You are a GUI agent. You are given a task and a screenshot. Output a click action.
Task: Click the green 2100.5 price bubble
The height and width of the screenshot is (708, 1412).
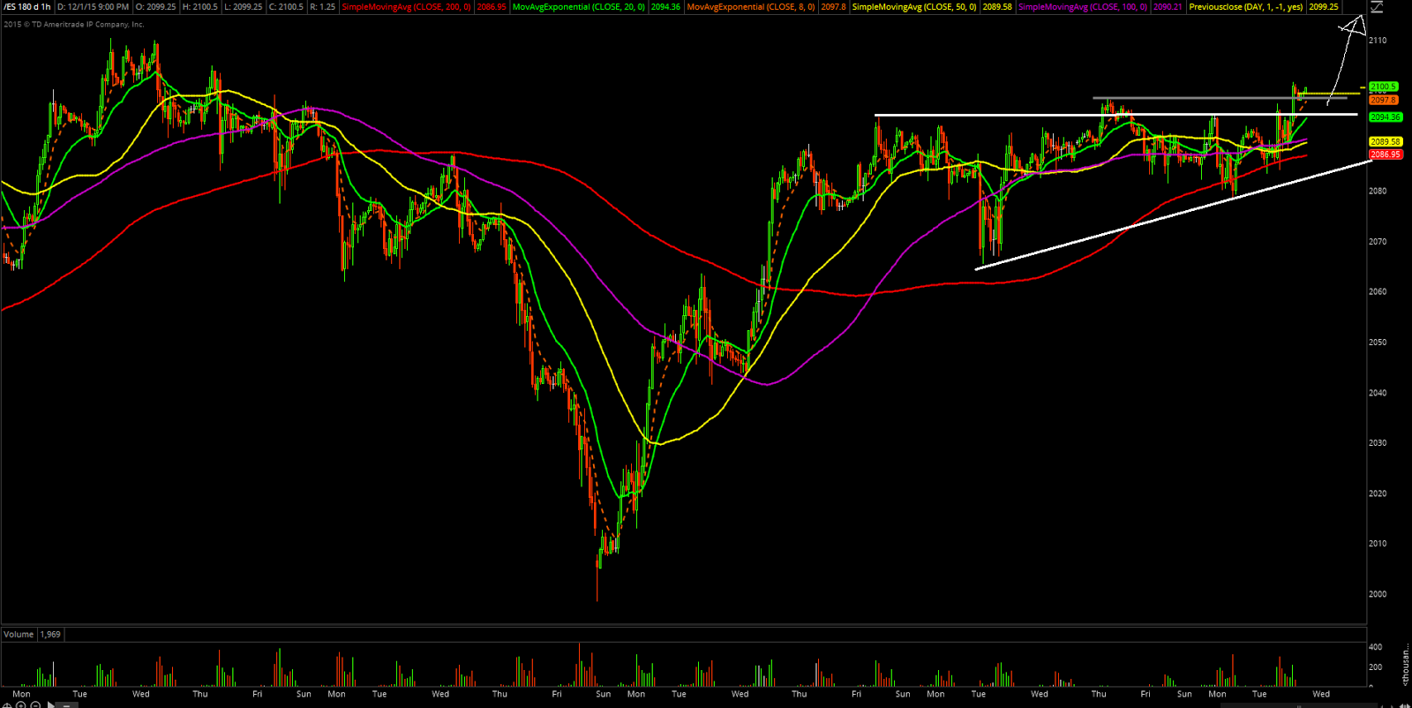point(1383,87)
